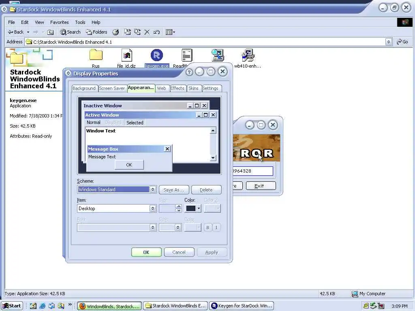Image resolution: width=415 pixels, height=311 pixels.
Task: Click the Start button
Action: [12, 306]
